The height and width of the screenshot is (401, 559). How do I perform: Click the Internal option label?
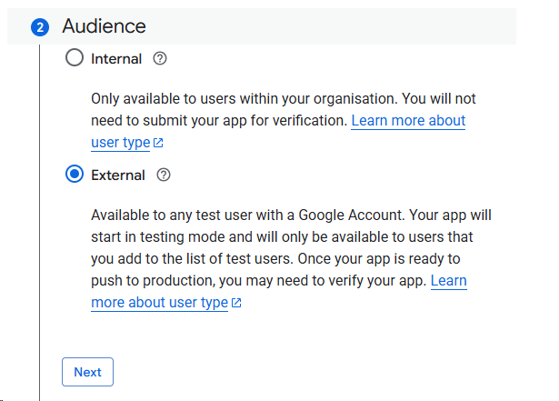(x=116, y=59)
